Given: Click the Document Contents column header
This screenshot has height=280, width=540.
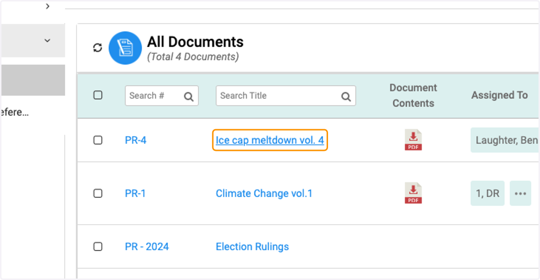Looking at the screenshot, I should 413,95.
